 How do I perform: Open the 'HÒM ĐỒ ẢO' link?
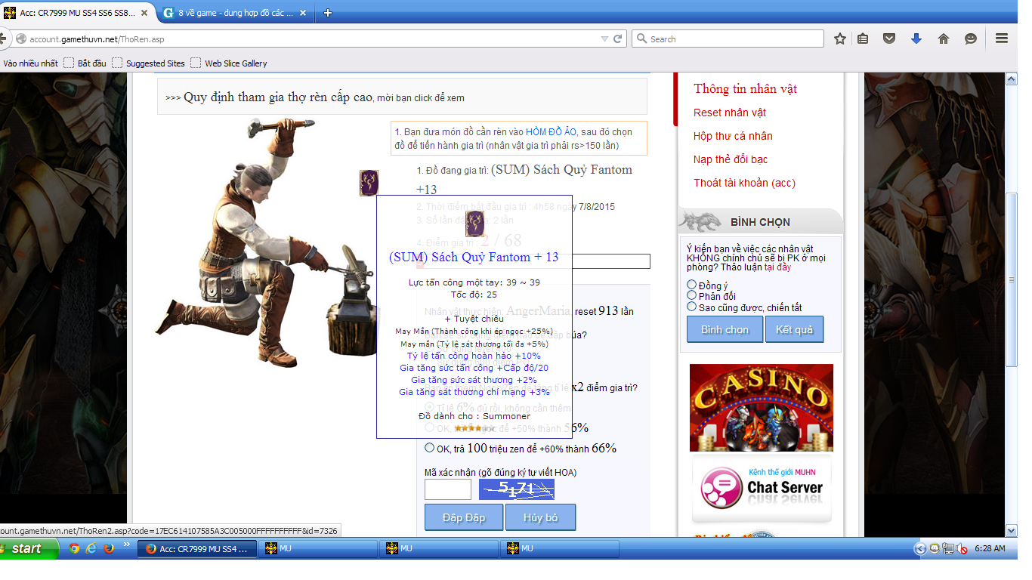(551, 132)
